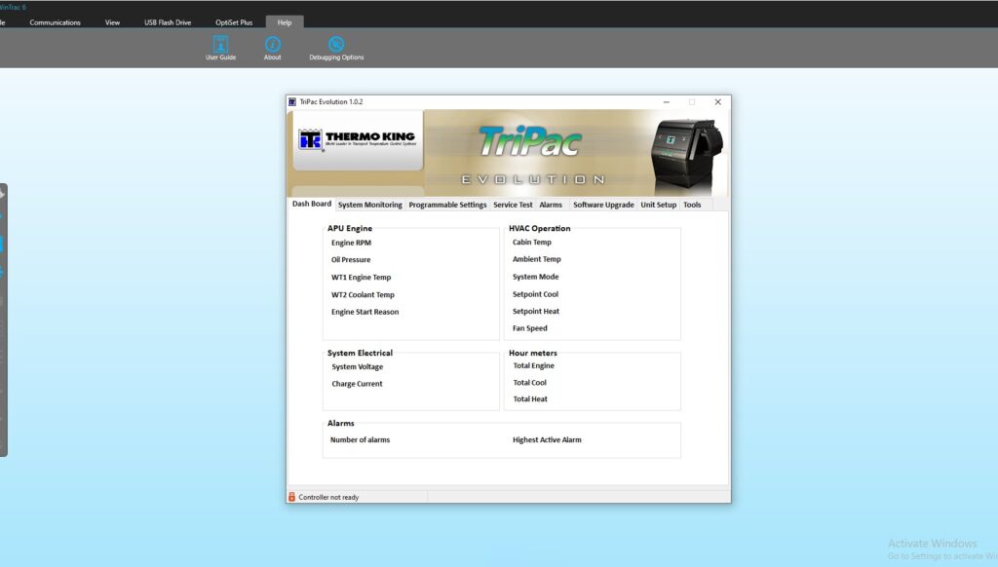Click the Thermo King logo
This screenshot has height=567, width=998.
(357, 139)
